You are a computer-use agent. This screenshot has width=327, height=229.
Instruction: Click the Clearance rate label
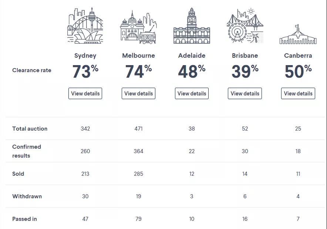pyautogui.click(x=32, y=70)
